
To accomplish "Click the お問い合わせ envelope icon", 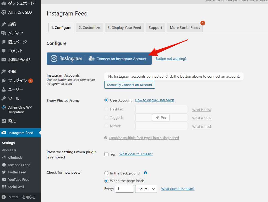I will (4, 60).
